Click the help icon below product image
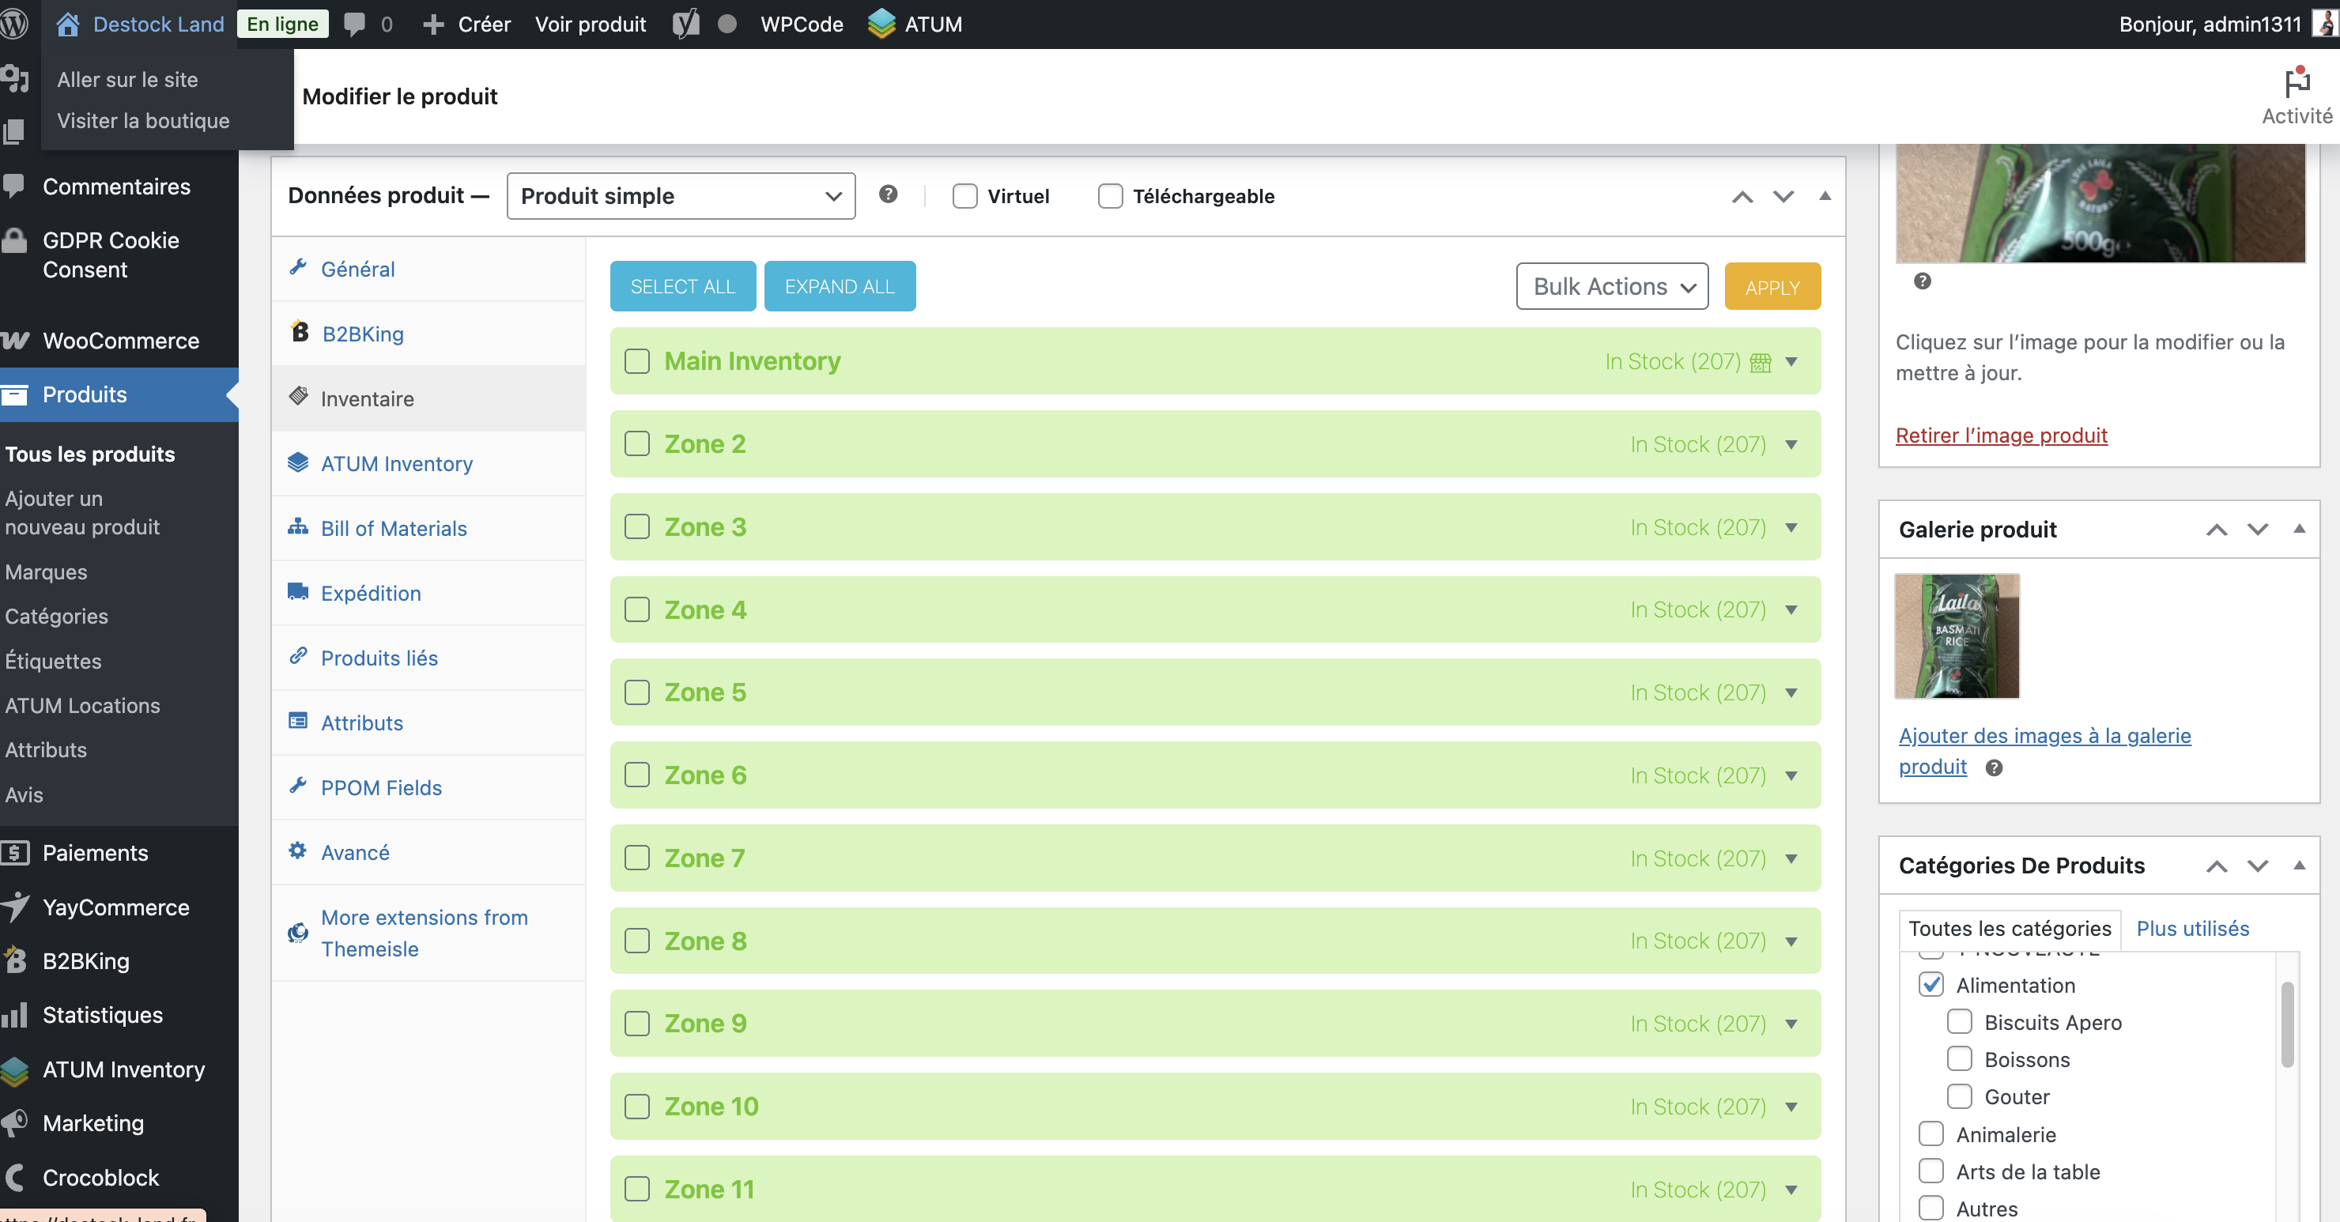Viewport: 2340px width, 1222px height. [1922, 281]
